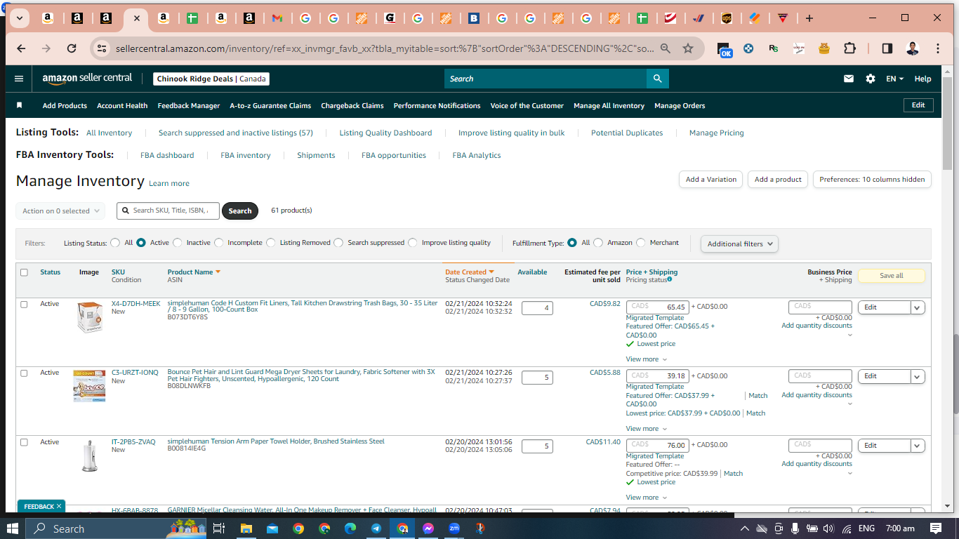The width and height of the screenshot is (959, 539).
Task: Click the Save all button
Action: (x=892, y=276)
